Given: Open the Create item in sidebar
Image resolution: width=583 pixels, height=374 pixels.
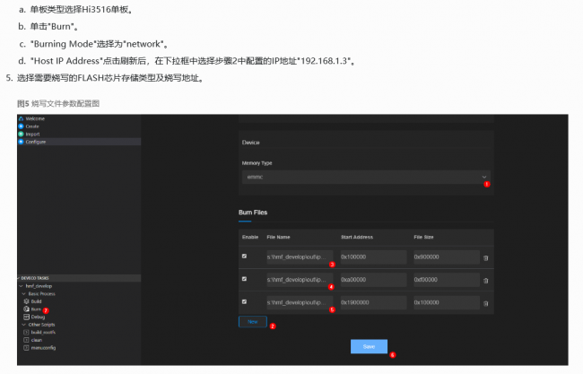Looking at the screenshot, I should coord(32,126).
